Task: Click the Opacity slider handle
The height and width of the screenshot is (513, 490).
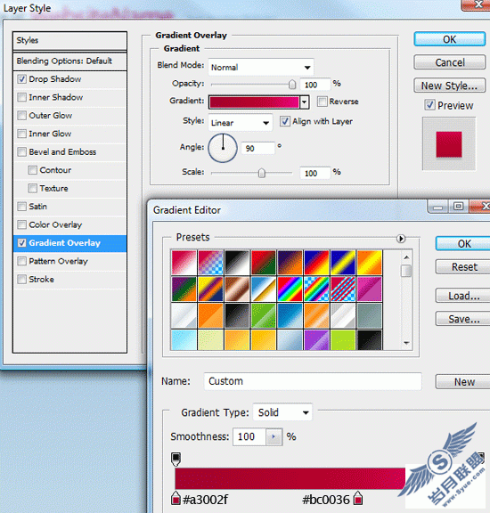Action: [x=292, y=85]
